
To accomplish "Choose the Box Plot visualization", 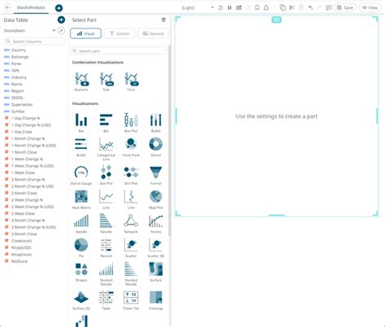I will point(131,123).
